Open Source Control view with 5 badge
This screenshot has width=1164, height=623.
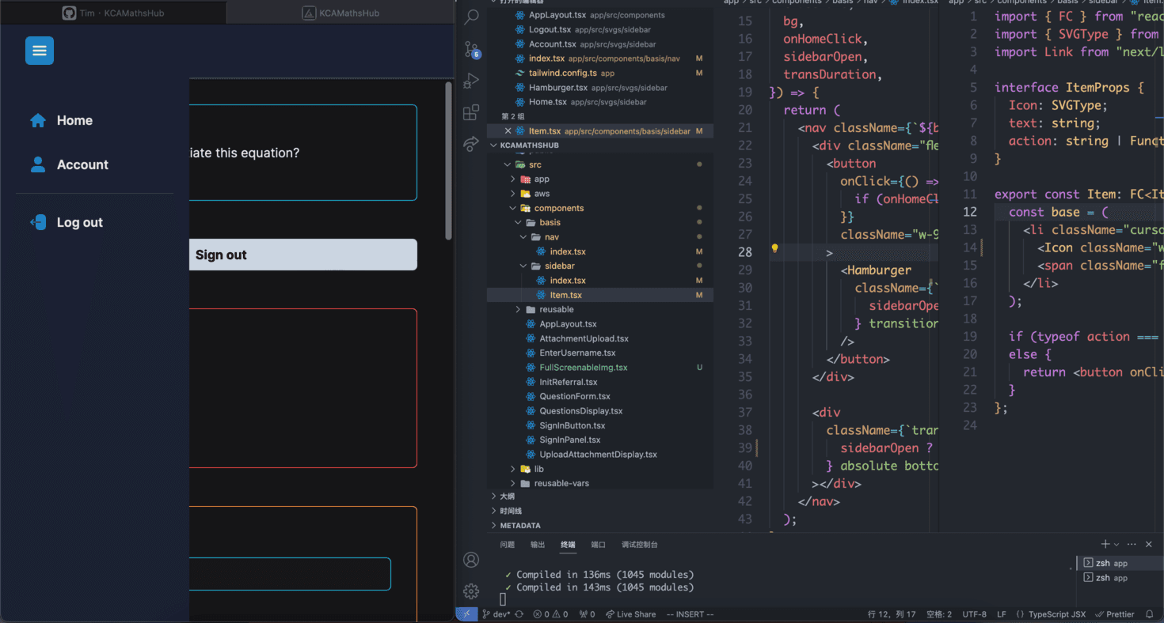tap(471, 50)
